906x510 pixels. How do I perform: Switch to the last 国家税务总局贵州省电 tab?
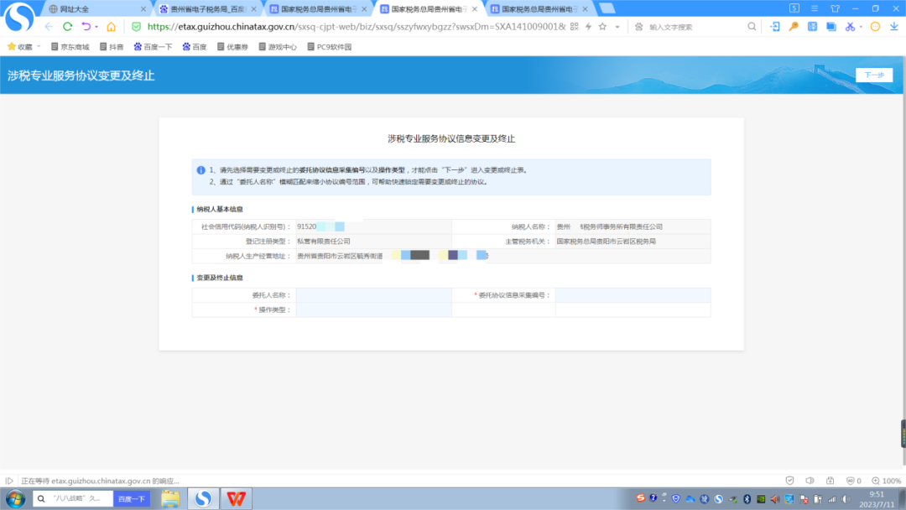(x=539, y=9)
